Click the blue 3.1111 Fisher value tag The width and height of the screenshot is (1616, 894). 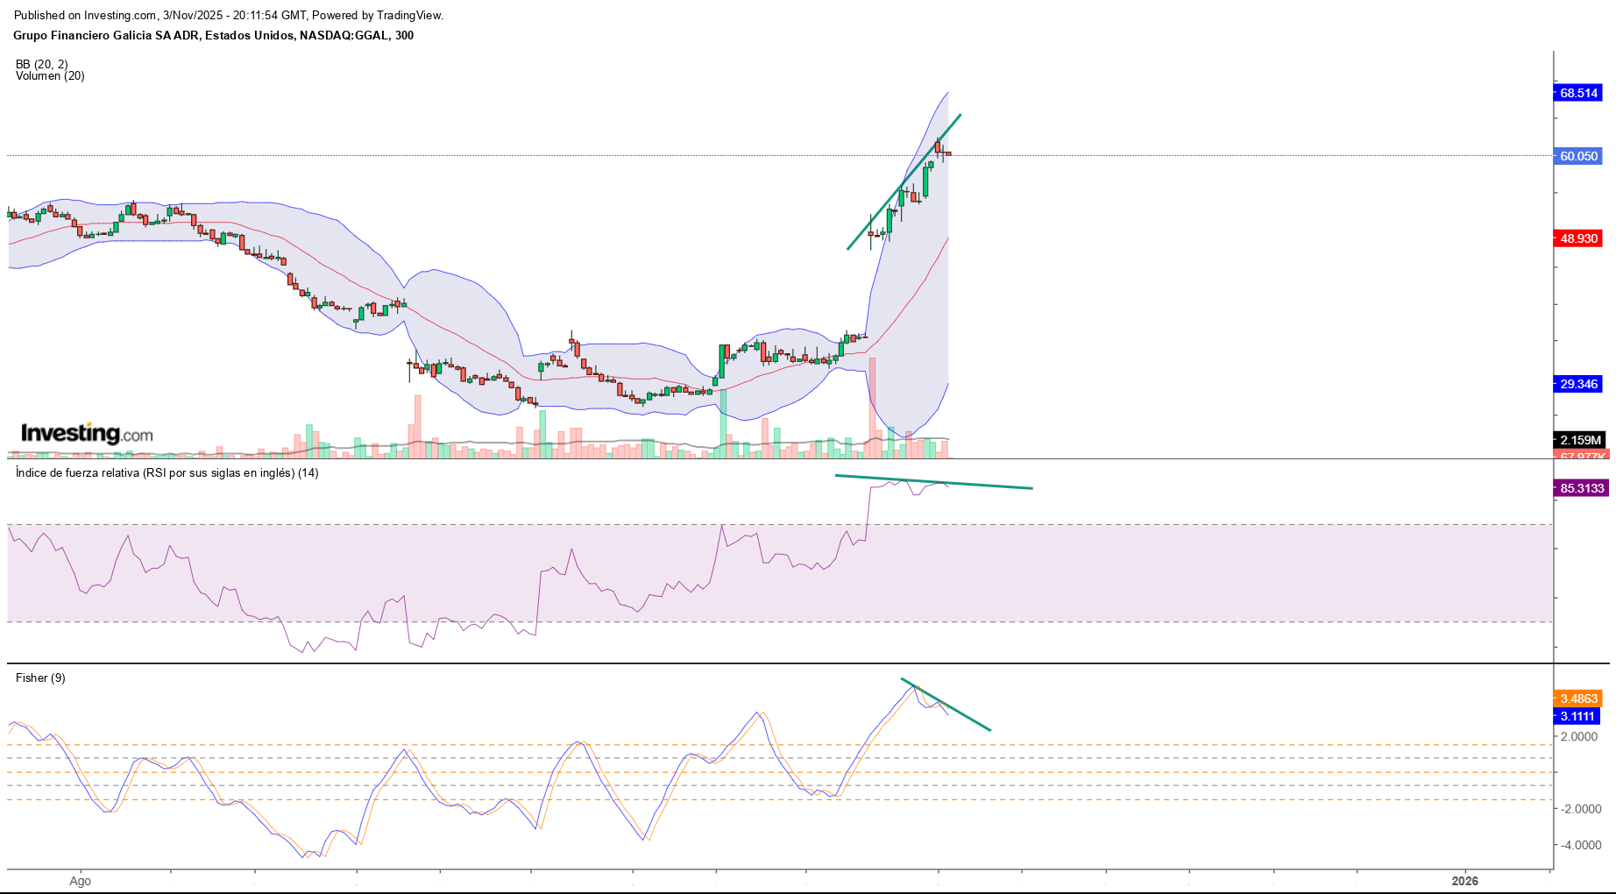[x=1577, y=716]
